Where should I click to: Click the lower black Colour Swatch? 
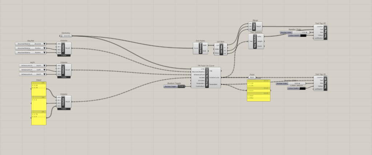[x=303, y=88]
